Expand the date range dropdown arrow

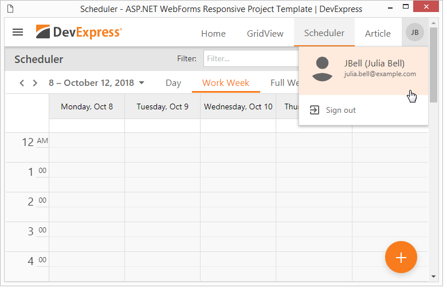pyautogui.click(x=142, y=83)
